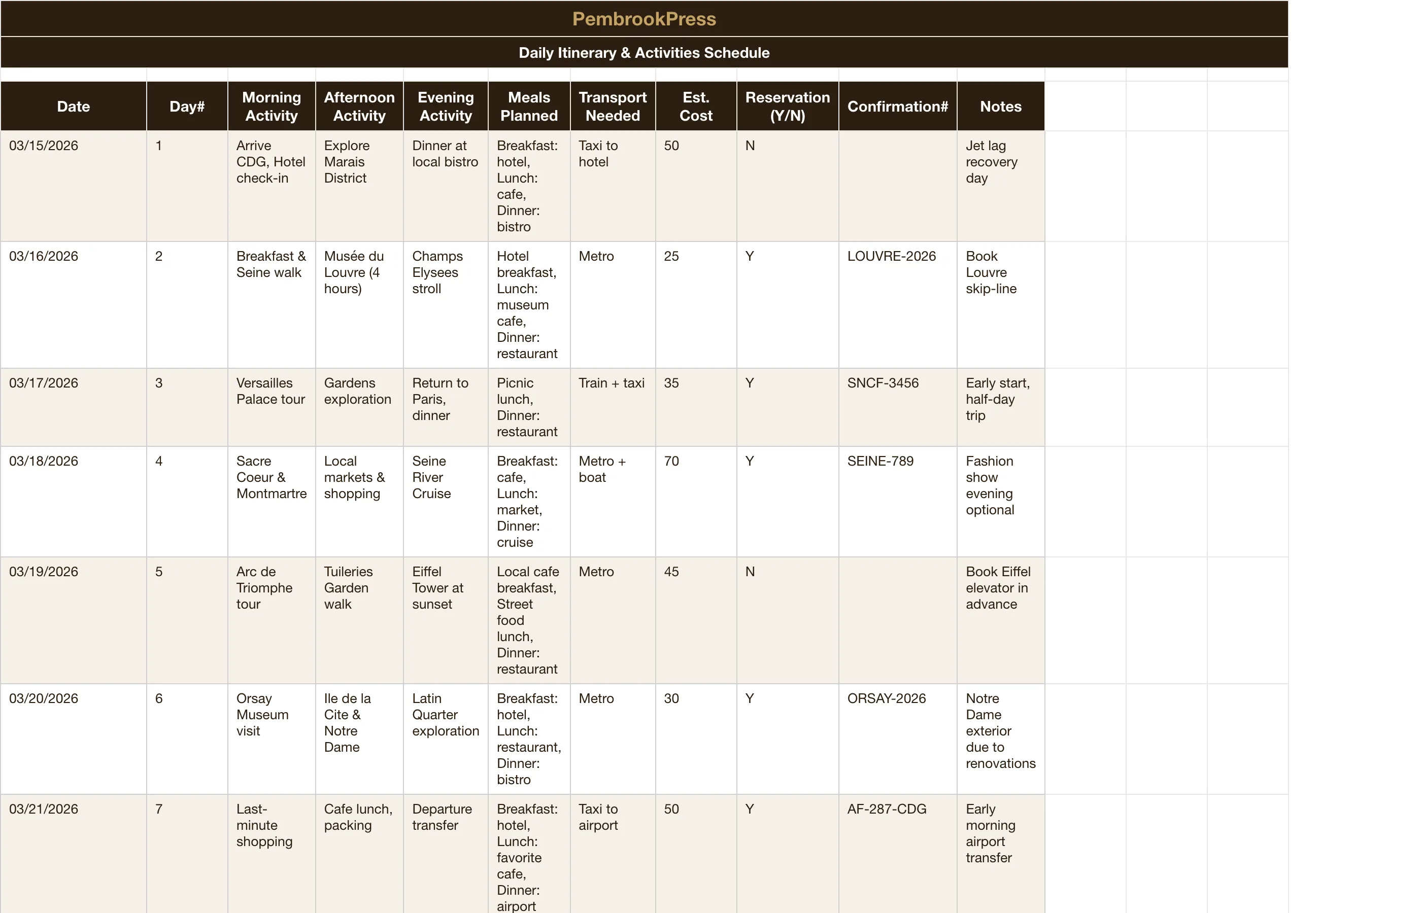Select the Orsay Museum visit cell
This screenshot has height=913, width=1421.
[x=272, y=739]
